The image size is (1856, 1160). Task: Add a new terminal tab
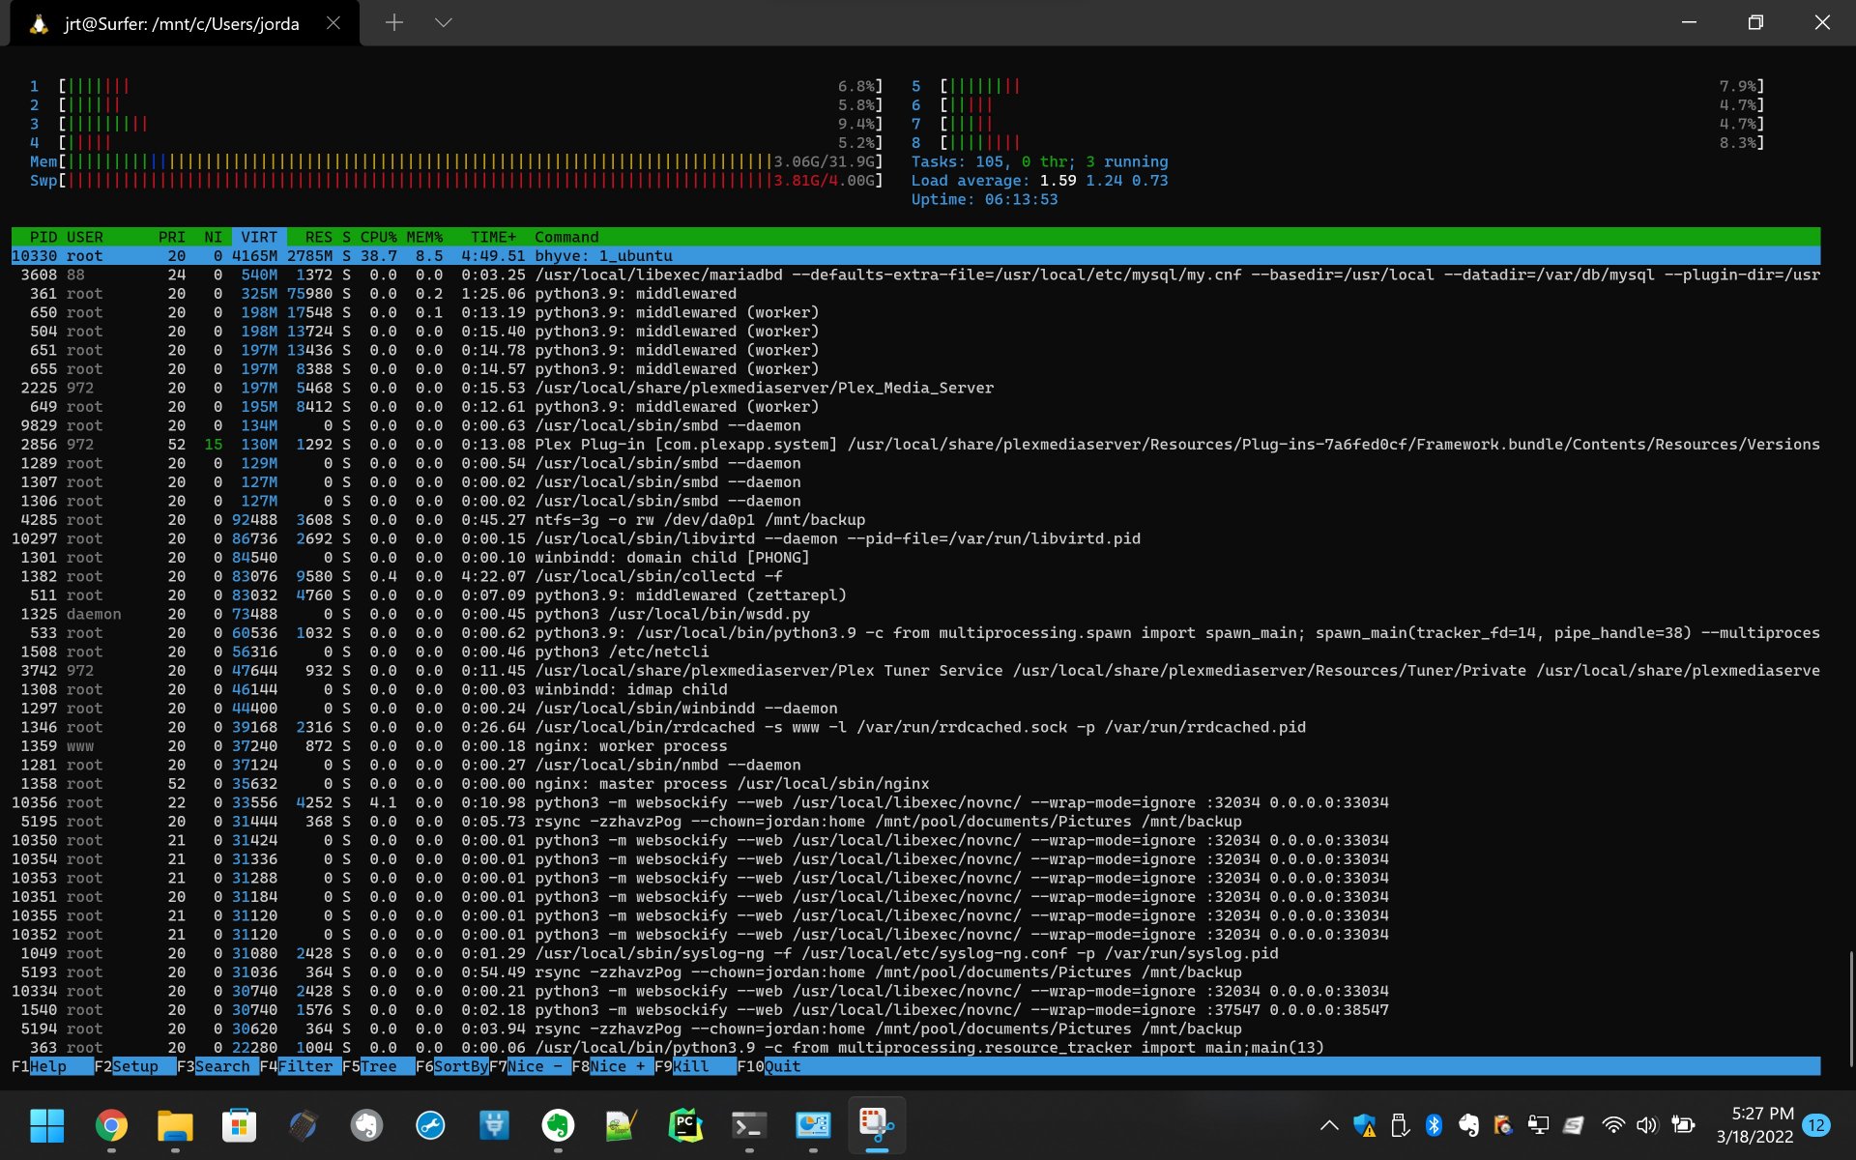[x=394, y=22]
